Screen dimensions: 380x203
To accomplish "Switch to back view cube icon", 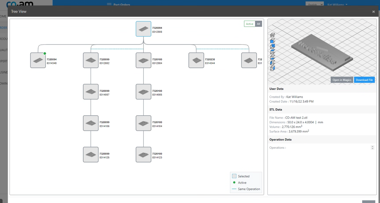I will tap(272, 46).
